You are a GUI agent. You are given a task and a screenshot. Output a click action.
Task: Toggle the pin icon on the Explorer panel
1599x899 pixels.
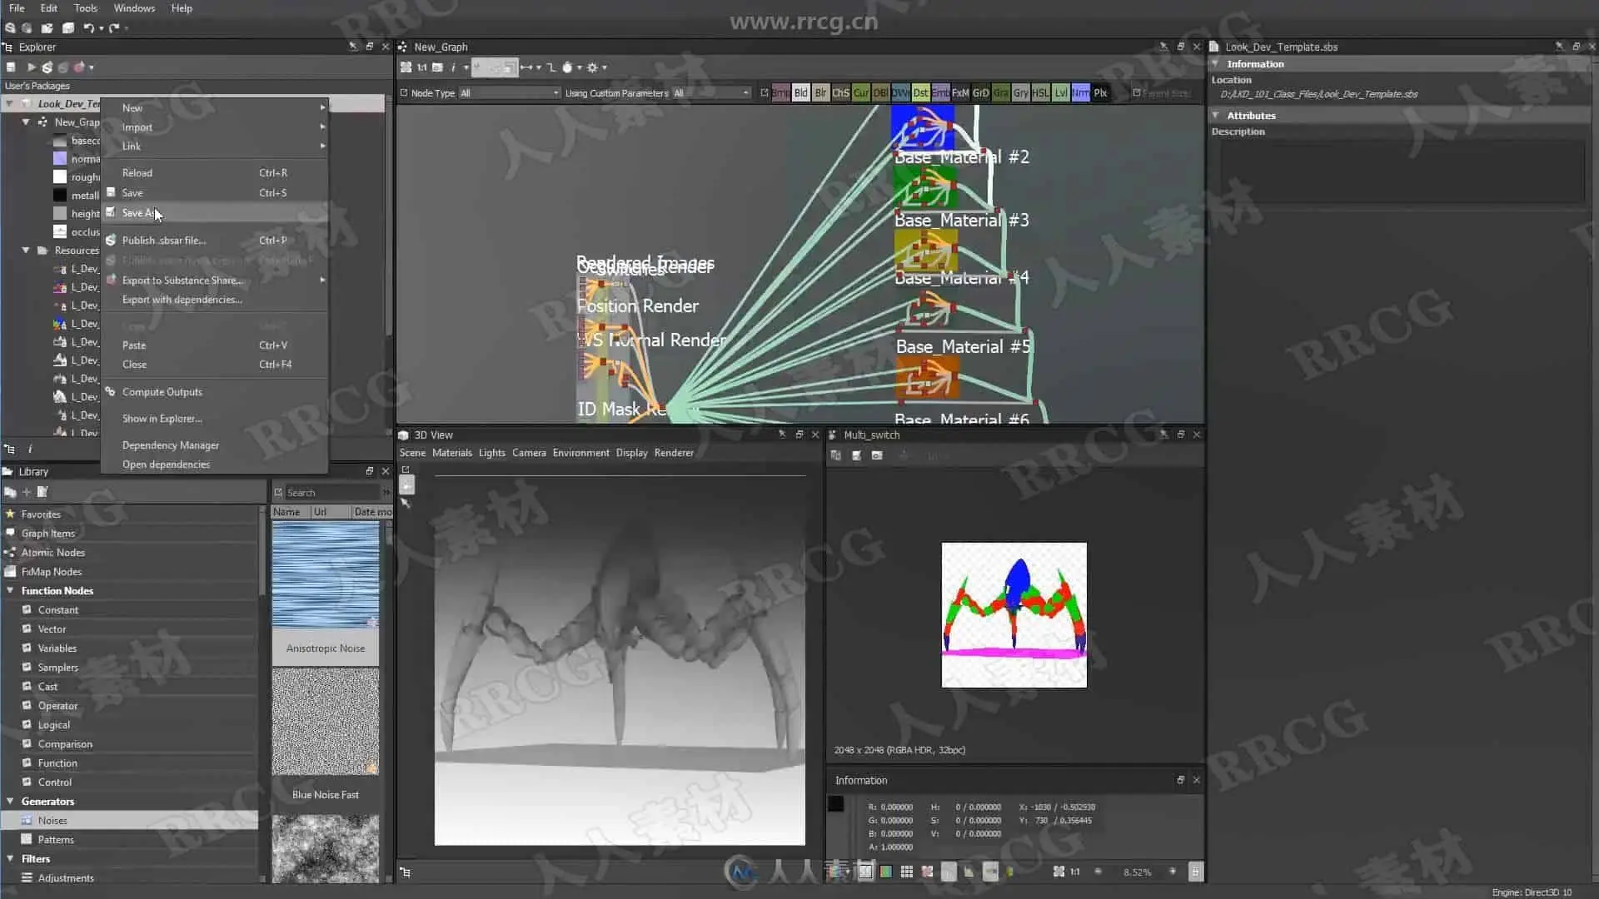[x=353, y=47]
